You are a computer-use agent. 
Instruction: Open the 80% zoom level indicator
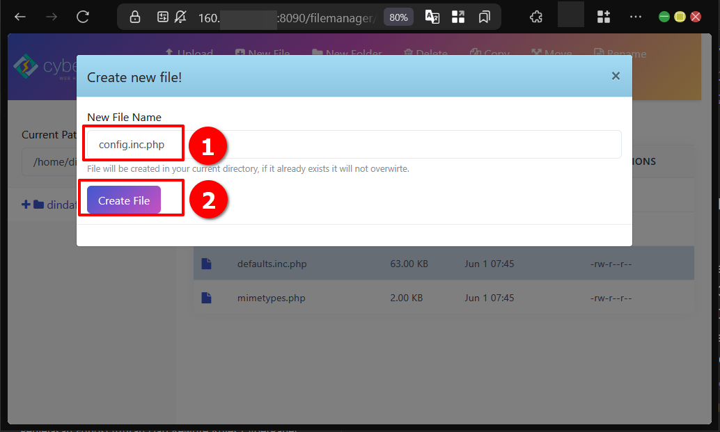(x=398, y=17)
